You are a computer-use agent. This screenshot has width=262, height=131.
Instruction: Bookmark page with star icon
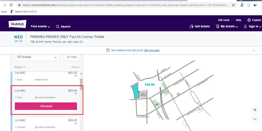[x=233, y=5]
